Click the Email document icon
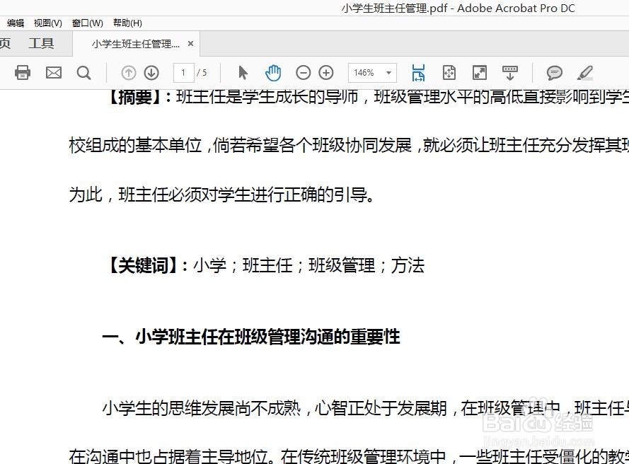Image resolution: width=629 pixels, height=464 pixels. 53,72
